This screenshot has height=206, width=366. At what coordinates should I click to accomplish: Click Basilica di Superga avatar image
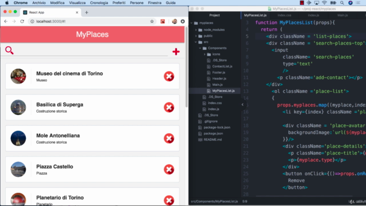[x=18, y=107]
